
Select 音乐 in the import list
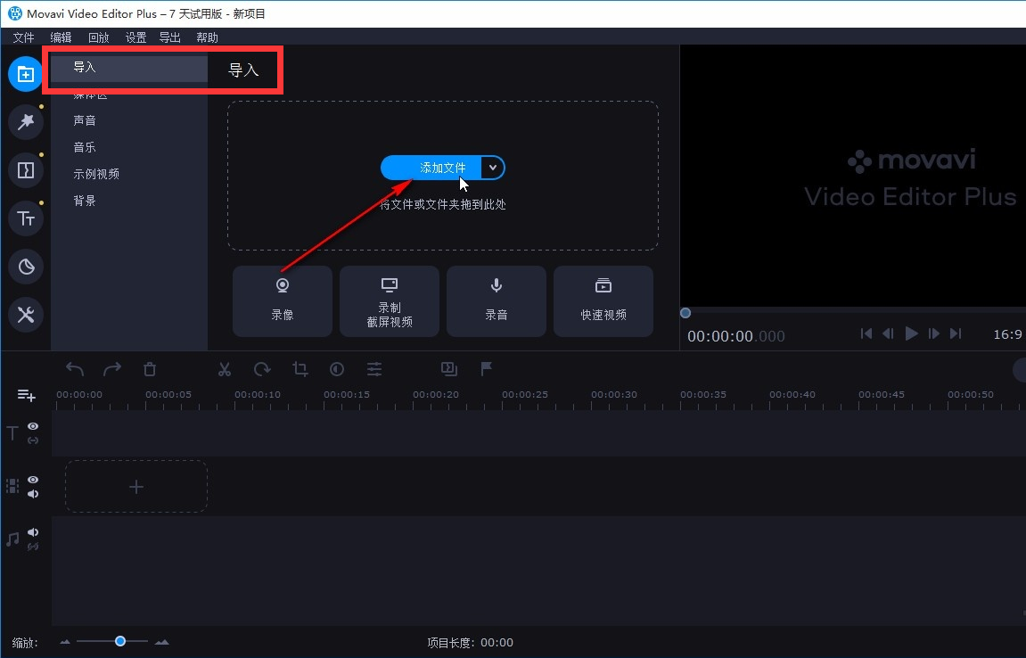(85, 147)
